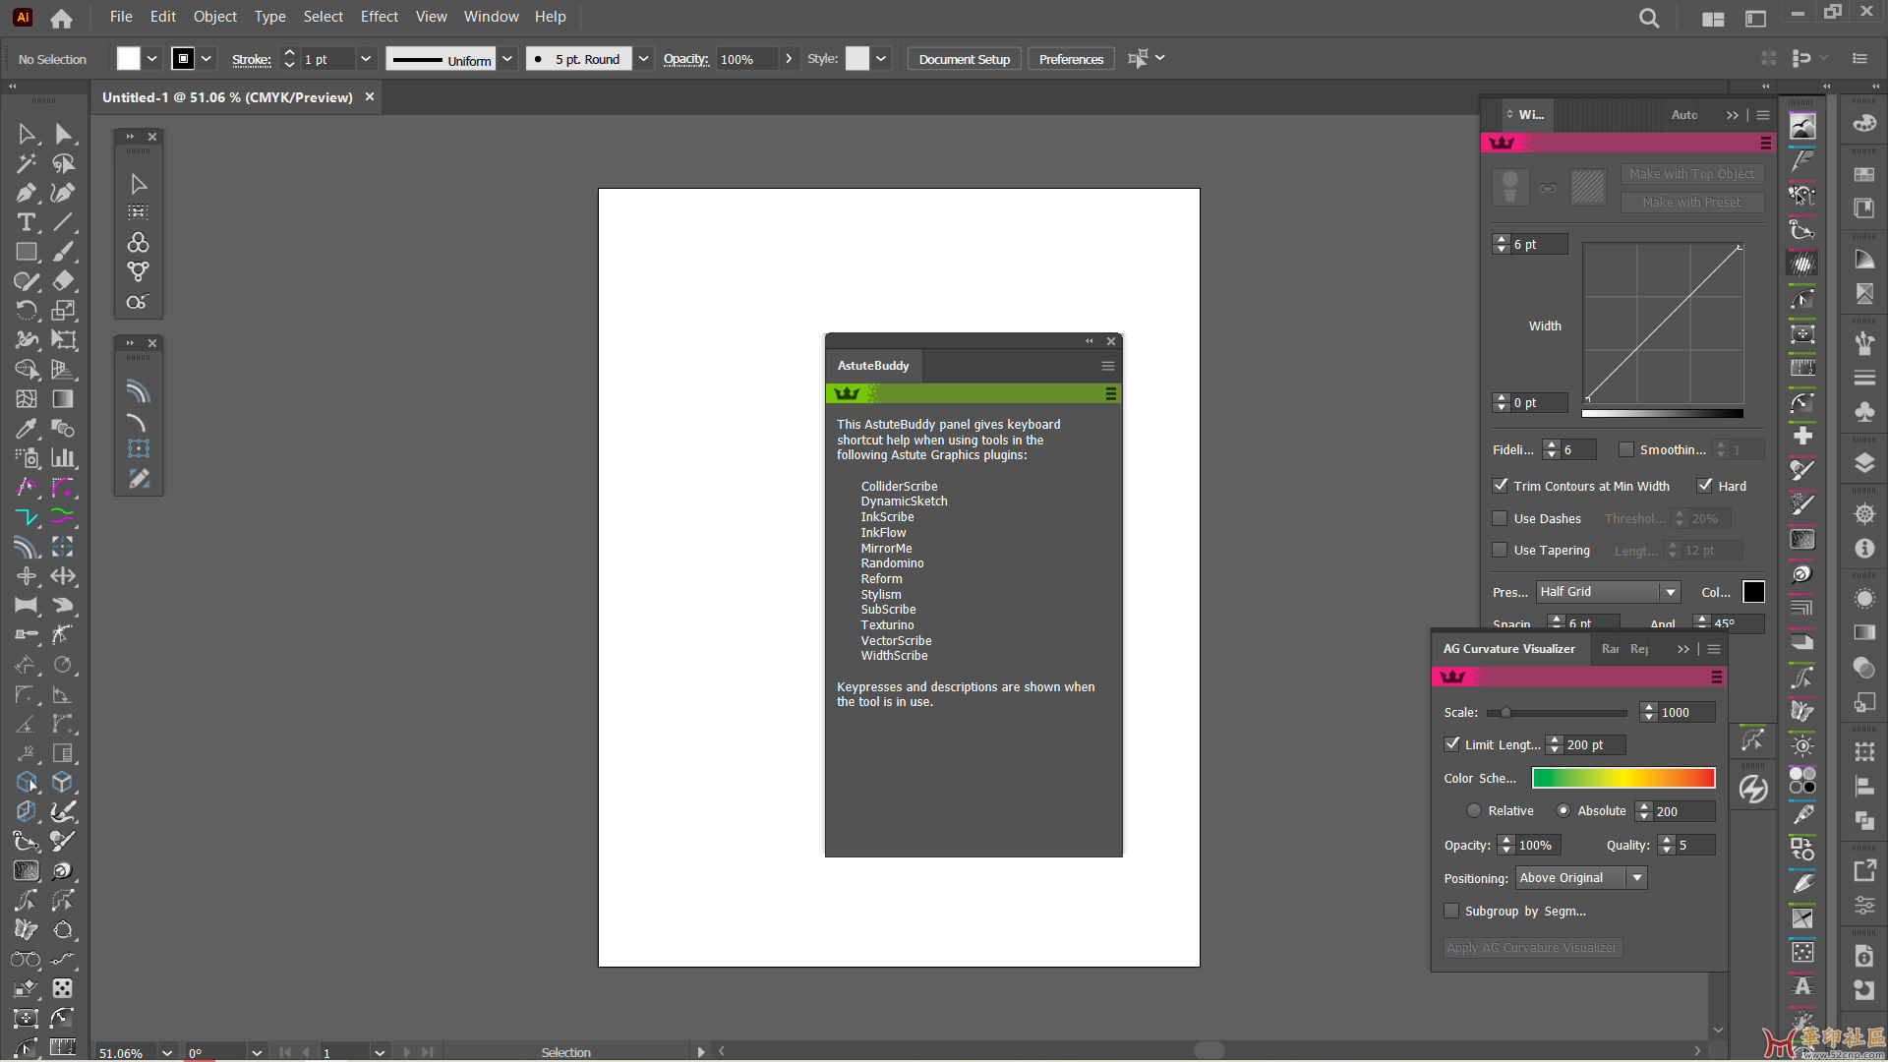Select the Relative radio button
Viewport: 1888px width, 1062px height.
[1474, 810]
